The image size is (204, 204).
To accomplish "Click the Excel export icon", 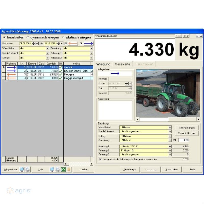I will [63, 170].
